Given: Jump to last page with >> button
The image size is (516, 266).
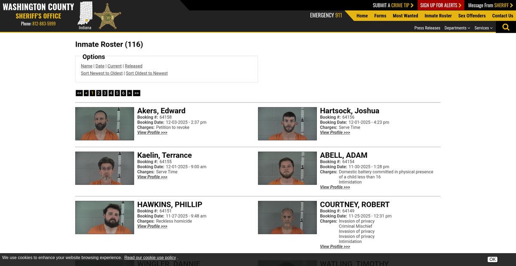Looking at the screenshot, I should point(137,93).
